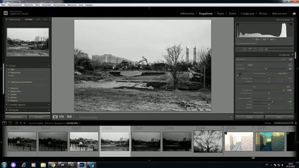Click the cloud sync status icon
Image resolution: width=299 pixels, height=168 pixels.
(x=294, y=14)
